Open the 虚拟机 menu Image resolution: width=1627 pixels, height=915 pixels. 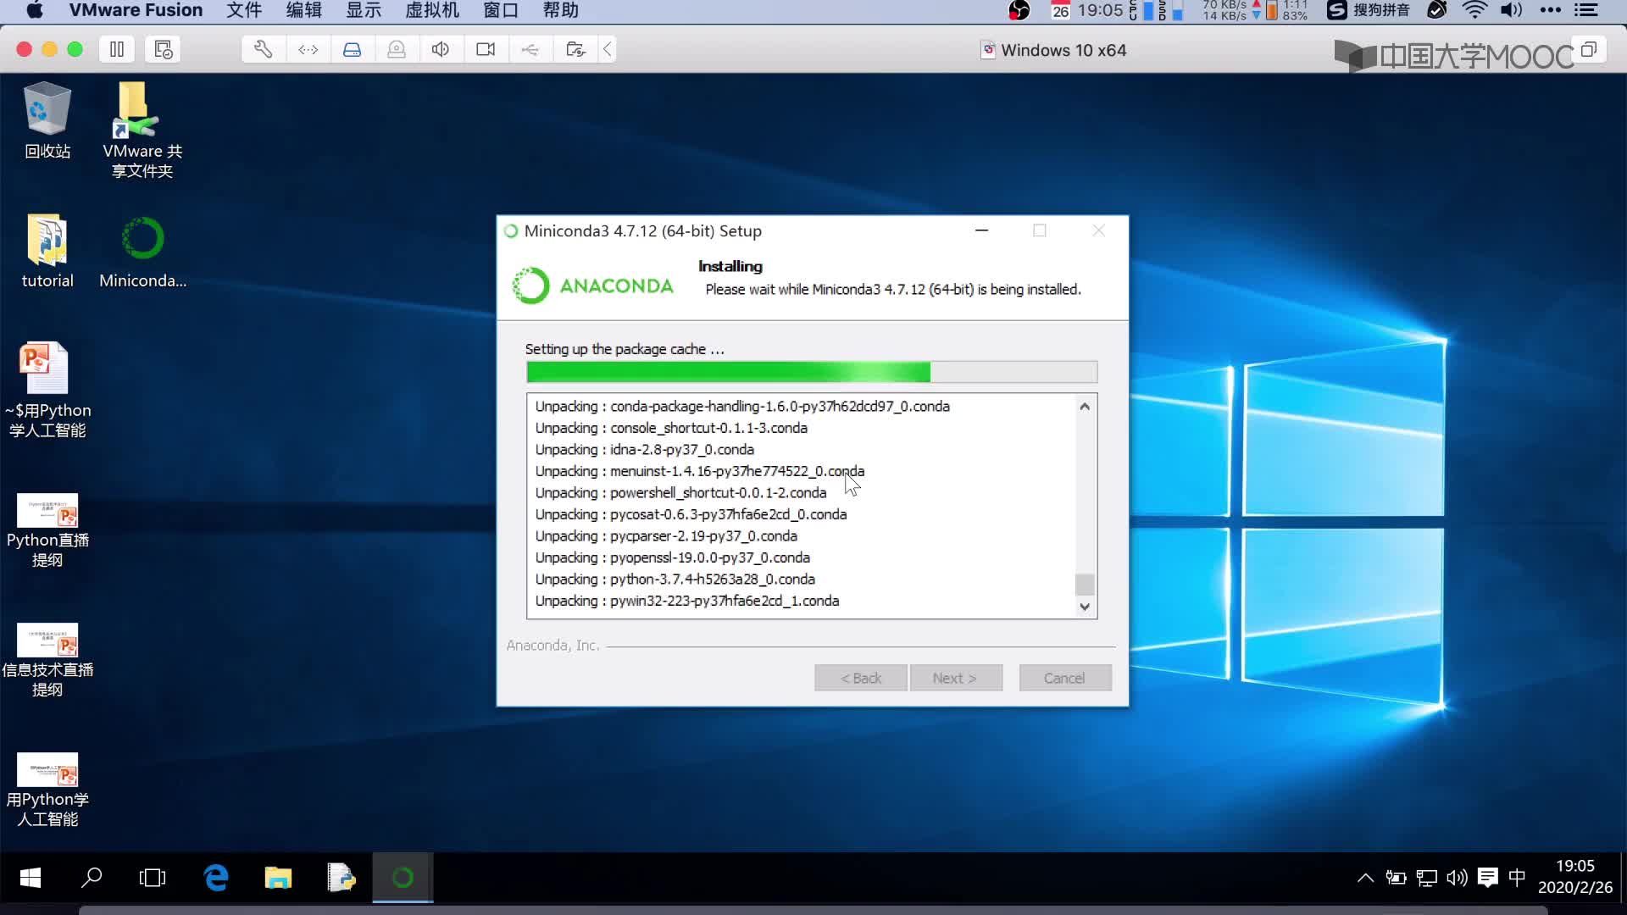coord(432,10)
